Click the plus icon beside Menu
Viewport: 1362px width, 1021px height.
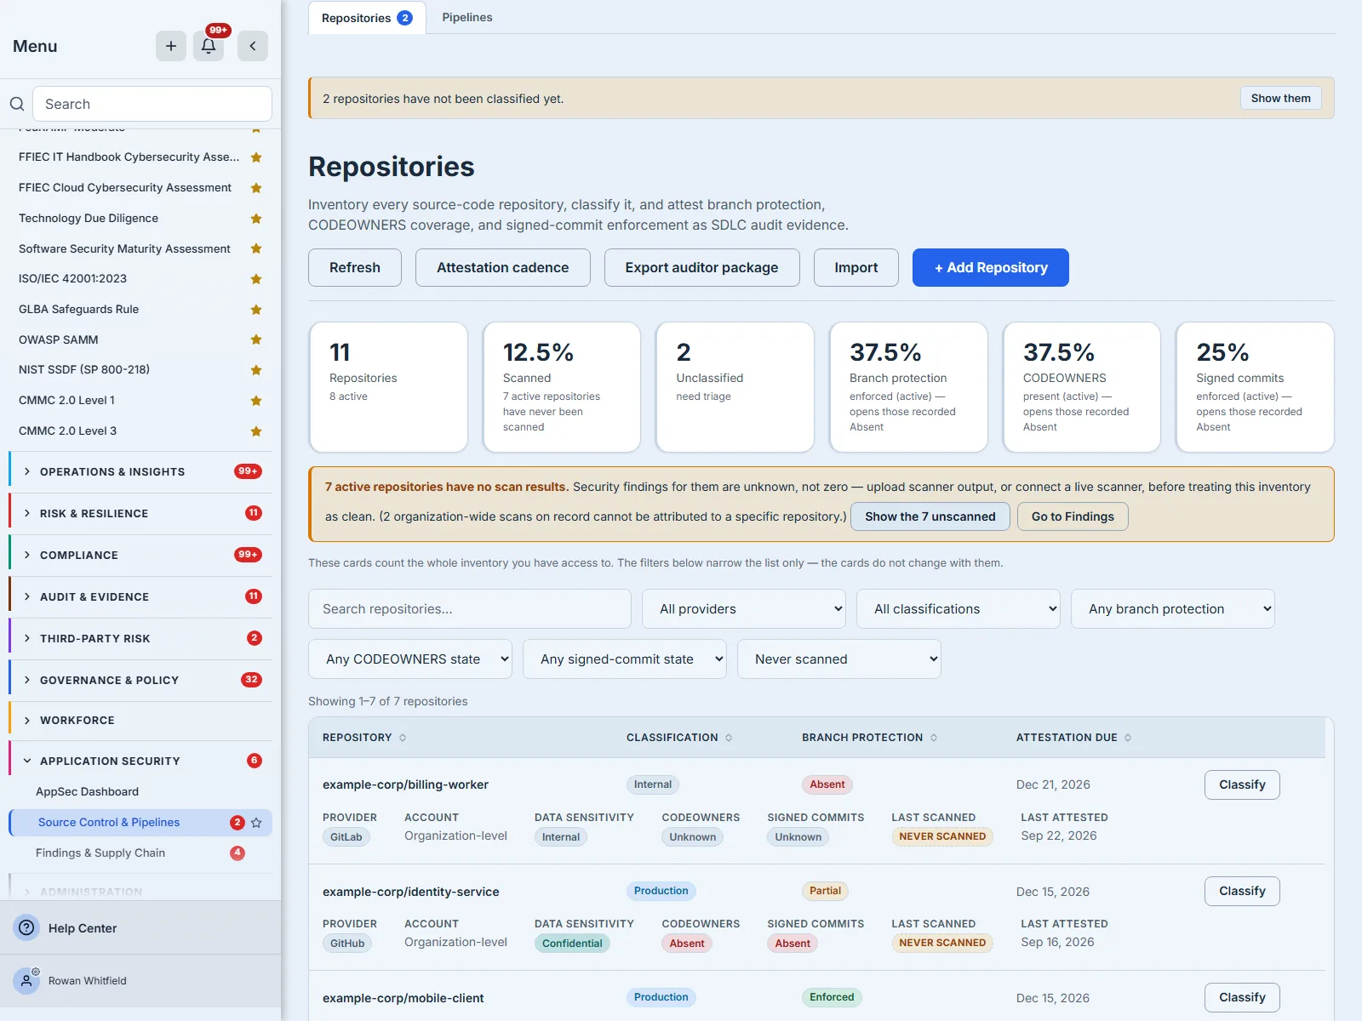pos(171,46)
